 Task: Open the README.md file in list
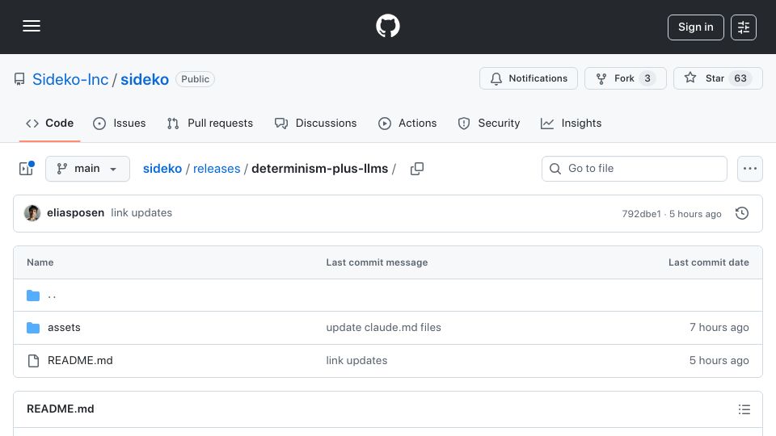pyautogui.click(x=80, y=360)
